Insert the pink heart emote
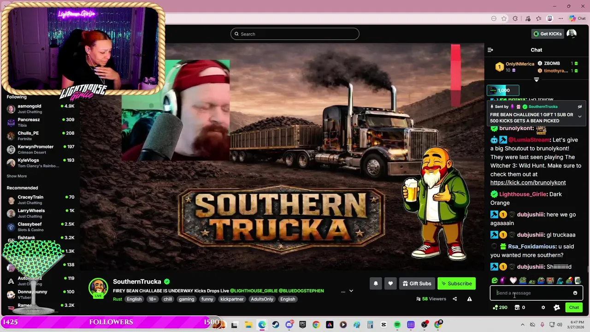Image resolution: width=590 pixels, height=332 pixels. 513,280
